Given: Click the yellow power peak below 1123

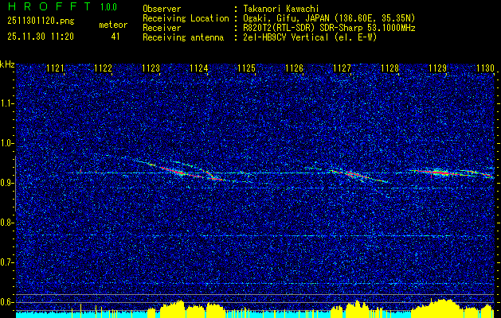Looking at the screenshot, I should 173,307.
